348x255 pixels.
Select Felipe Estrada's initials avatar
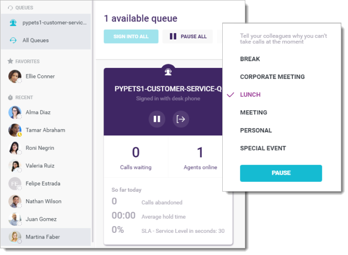[15, 184]
